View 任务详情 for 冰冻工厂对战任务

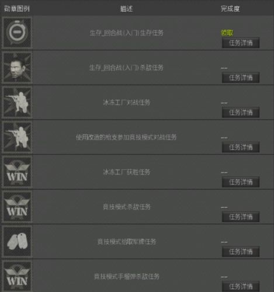(241, 113)
